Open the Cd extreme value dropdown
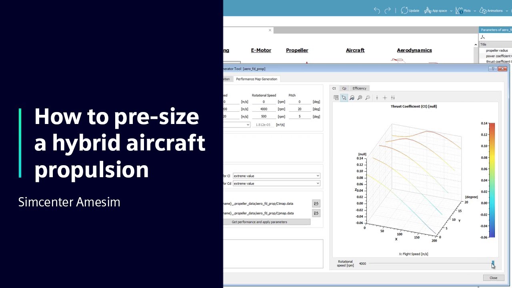This screenshot has height=288, width=512. coord(276,184)
